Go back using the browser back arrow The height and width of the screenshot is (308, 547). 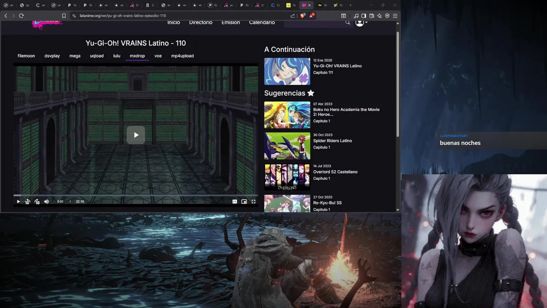coord(6,16)
